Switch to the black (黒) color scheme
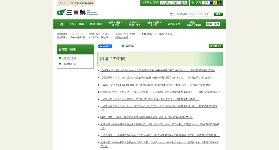 click(x=219, y=3)
